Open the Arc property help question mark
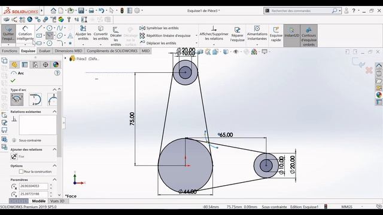The height and width of the screenshot is (215, 383). [57, 73]
